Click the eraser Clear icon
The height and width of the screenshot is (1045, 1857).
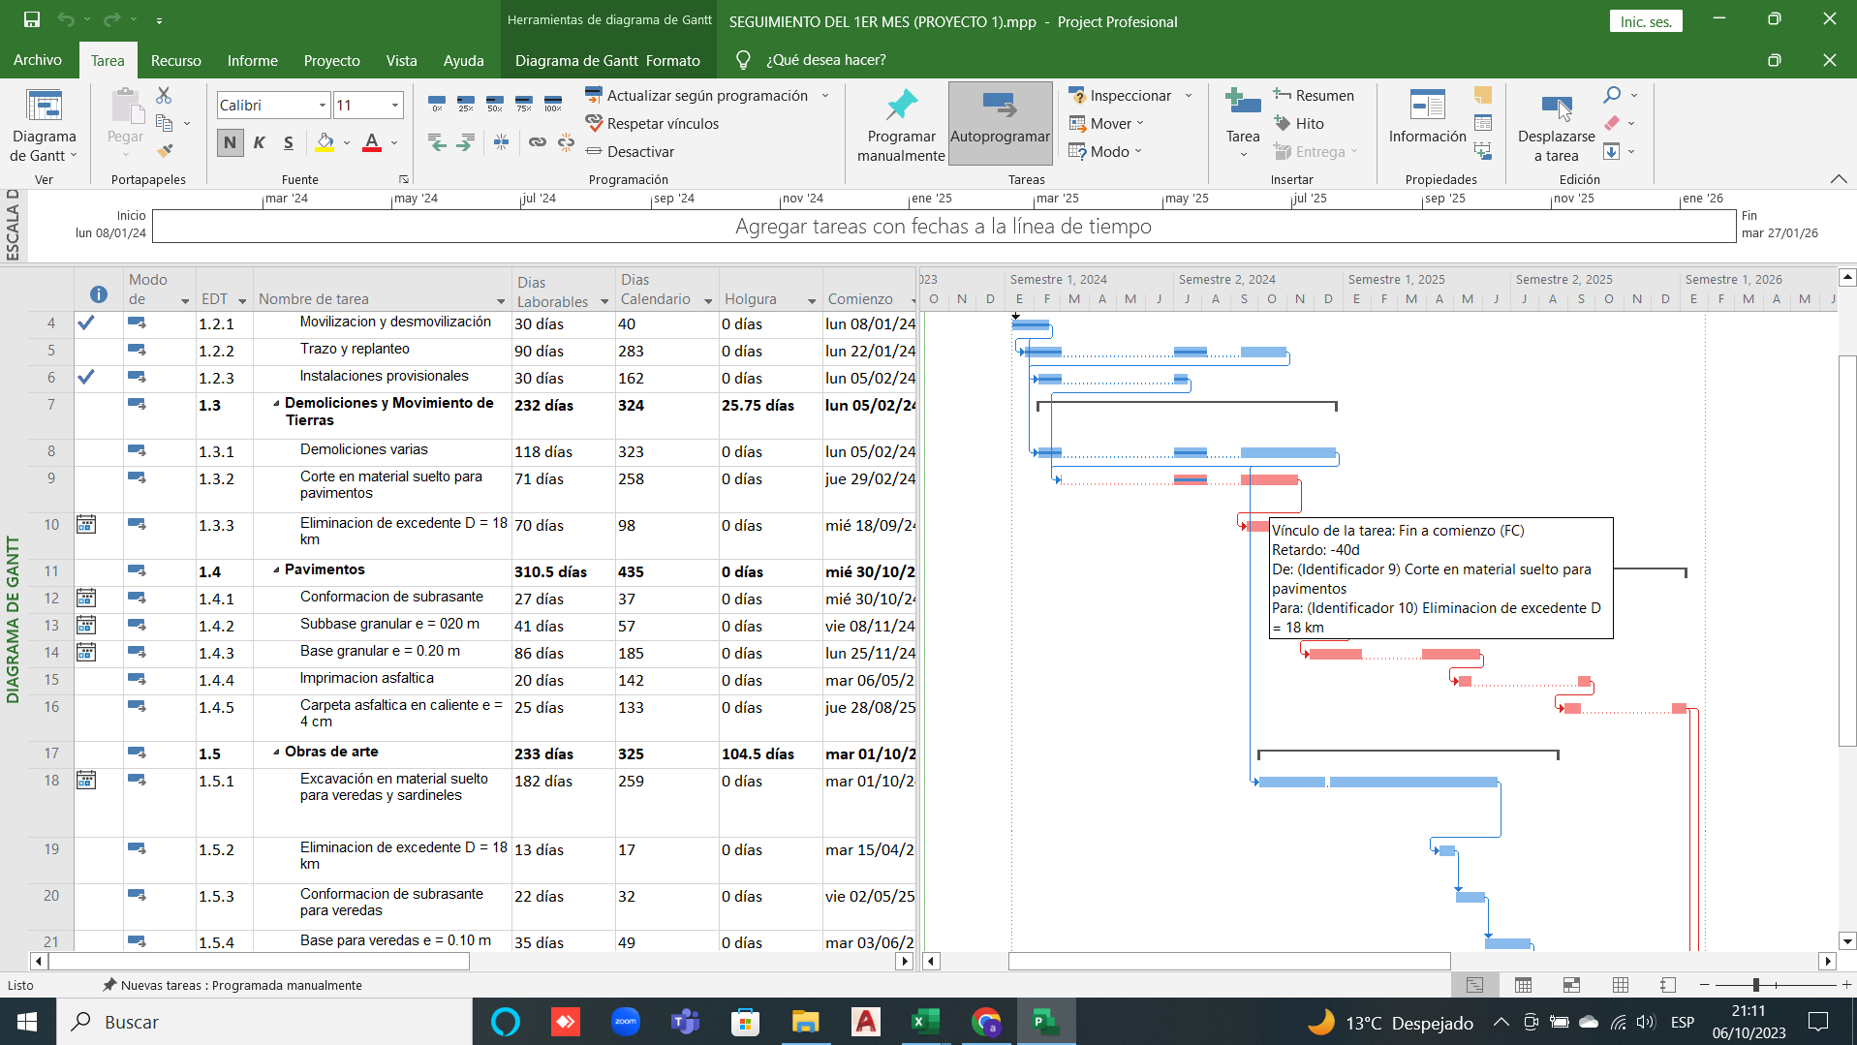(x=1612, y=123)
